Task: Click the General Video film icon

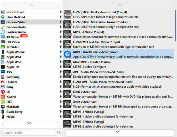Action: click(3, 22)
